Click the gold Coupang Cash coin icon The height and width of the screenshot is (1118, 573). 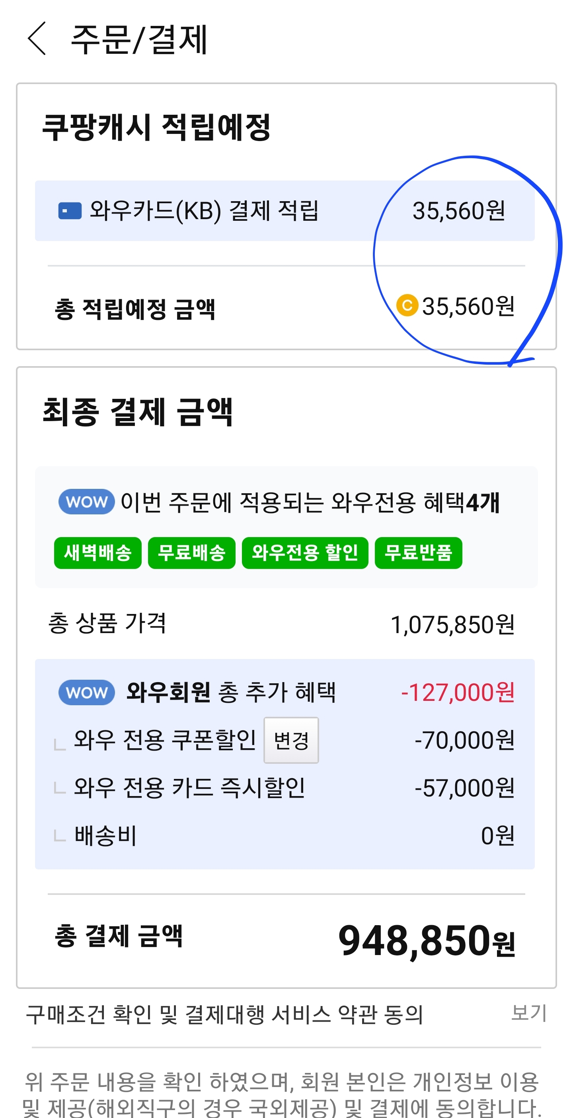407,306
